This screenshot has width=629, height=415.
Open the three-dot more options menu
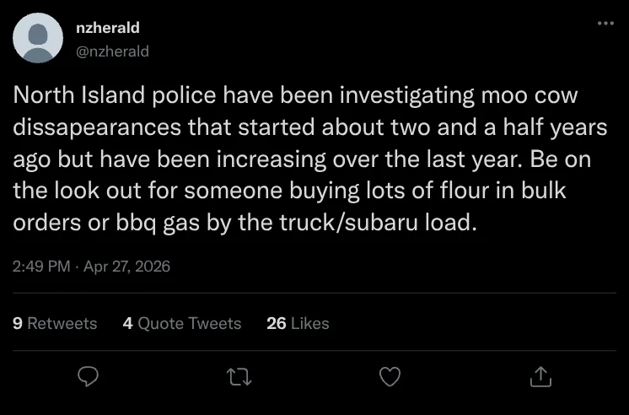[x=605, y=23]
